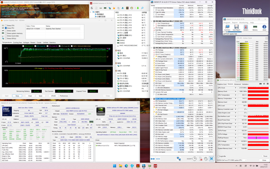Viewport: 270px width, 169px height.
Task: Click reset log icon with red X
Action: pyautogui.click(x=200, y=159)
